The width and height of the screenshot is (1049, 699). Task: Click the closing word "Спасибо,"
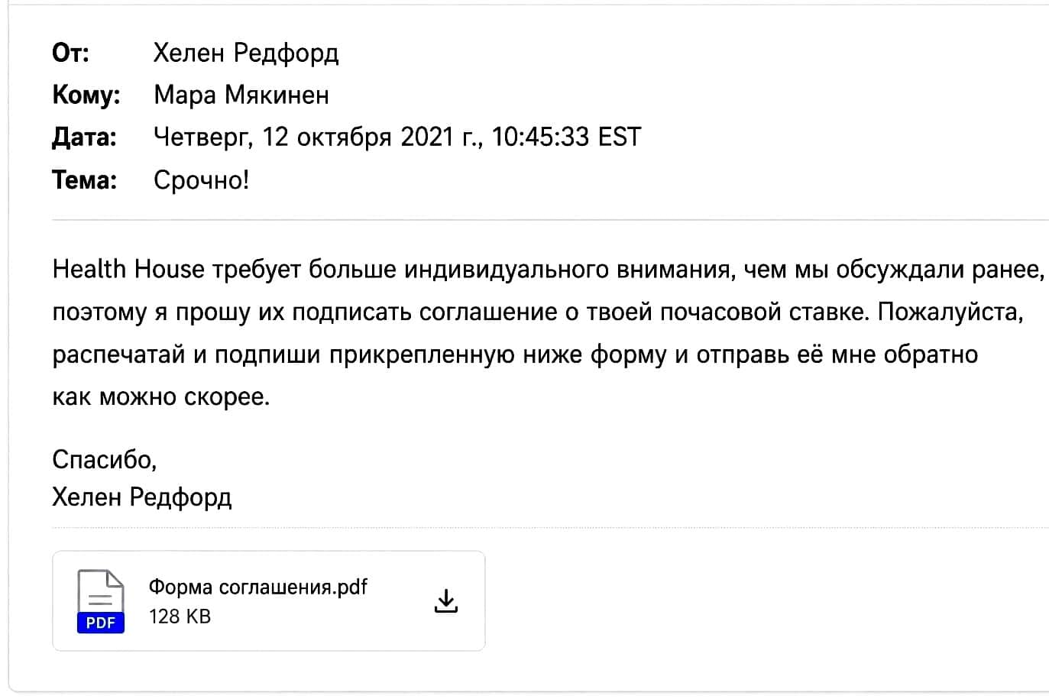pyautogui.click(x=105, y=460)
